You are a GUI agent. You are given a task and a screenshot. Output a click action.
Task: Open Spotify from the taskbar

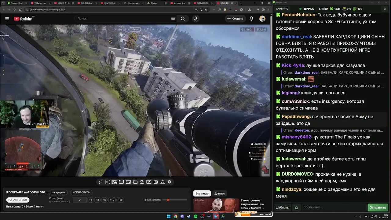pos(195,217)
